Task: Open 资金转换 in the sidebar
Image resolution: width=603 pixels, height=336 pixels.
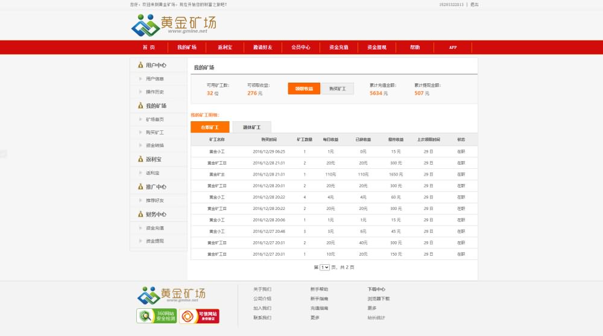Action: point(155,145)
